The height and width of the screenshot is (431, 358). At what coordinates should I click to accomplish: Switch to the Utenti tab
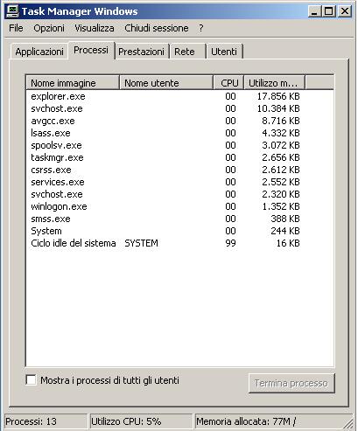click(x=224, y=52)
